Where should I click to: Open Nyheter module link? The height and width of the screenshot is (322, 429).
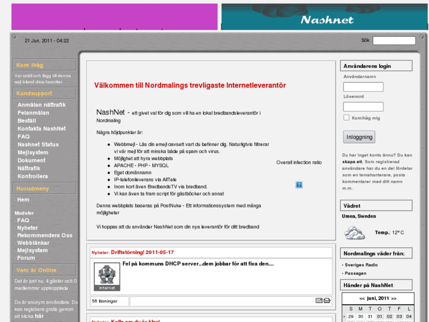tap(27, 228)
